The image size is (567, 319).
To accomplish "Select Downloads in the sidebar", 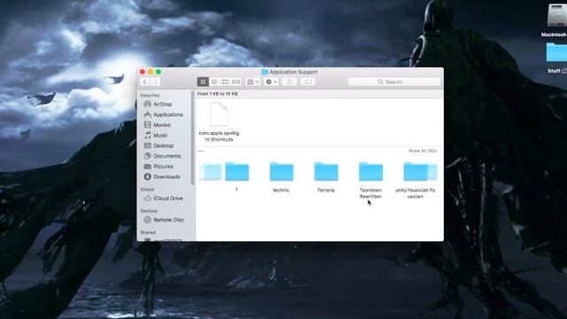I will point(166,177).
